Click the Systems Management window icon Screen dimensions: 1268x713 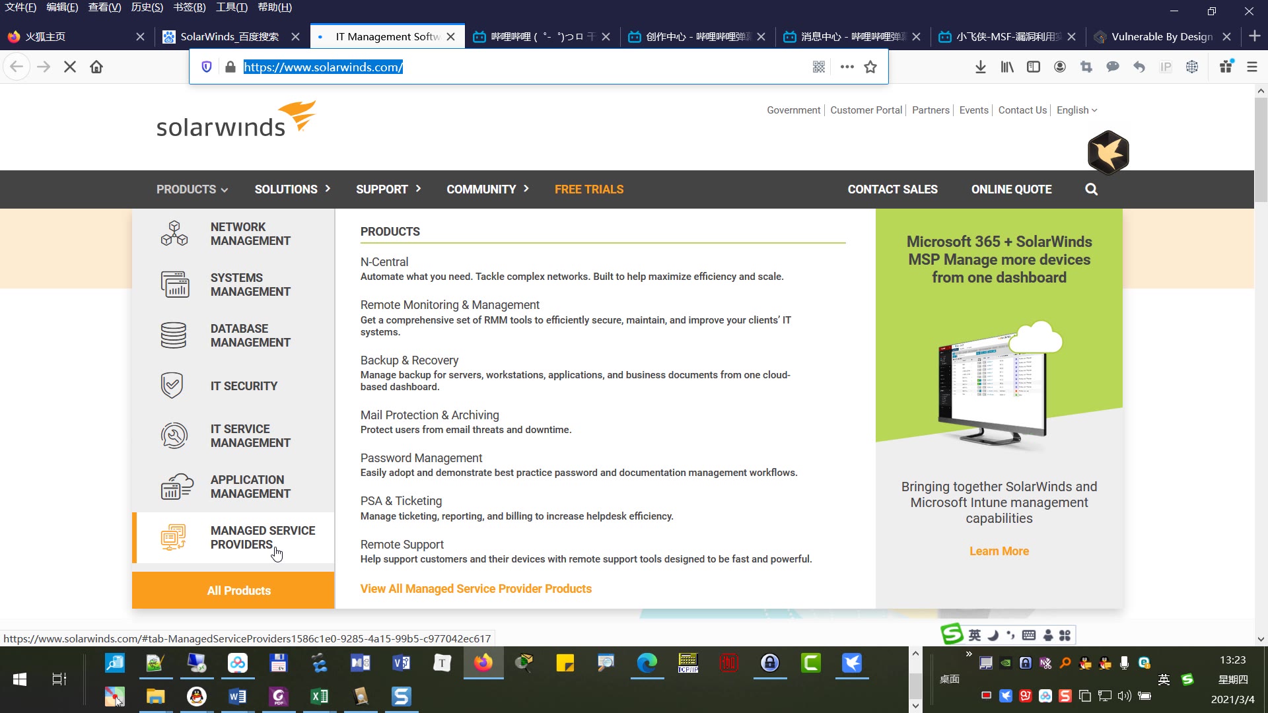(x=174, y=285)
